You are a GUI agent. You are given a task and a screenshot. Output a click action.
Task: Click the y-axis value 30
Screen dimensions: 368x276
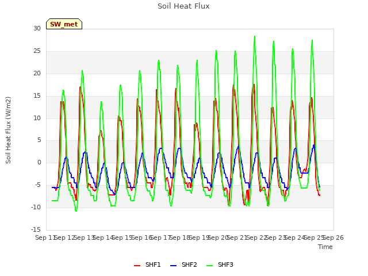tap(37, 29)
